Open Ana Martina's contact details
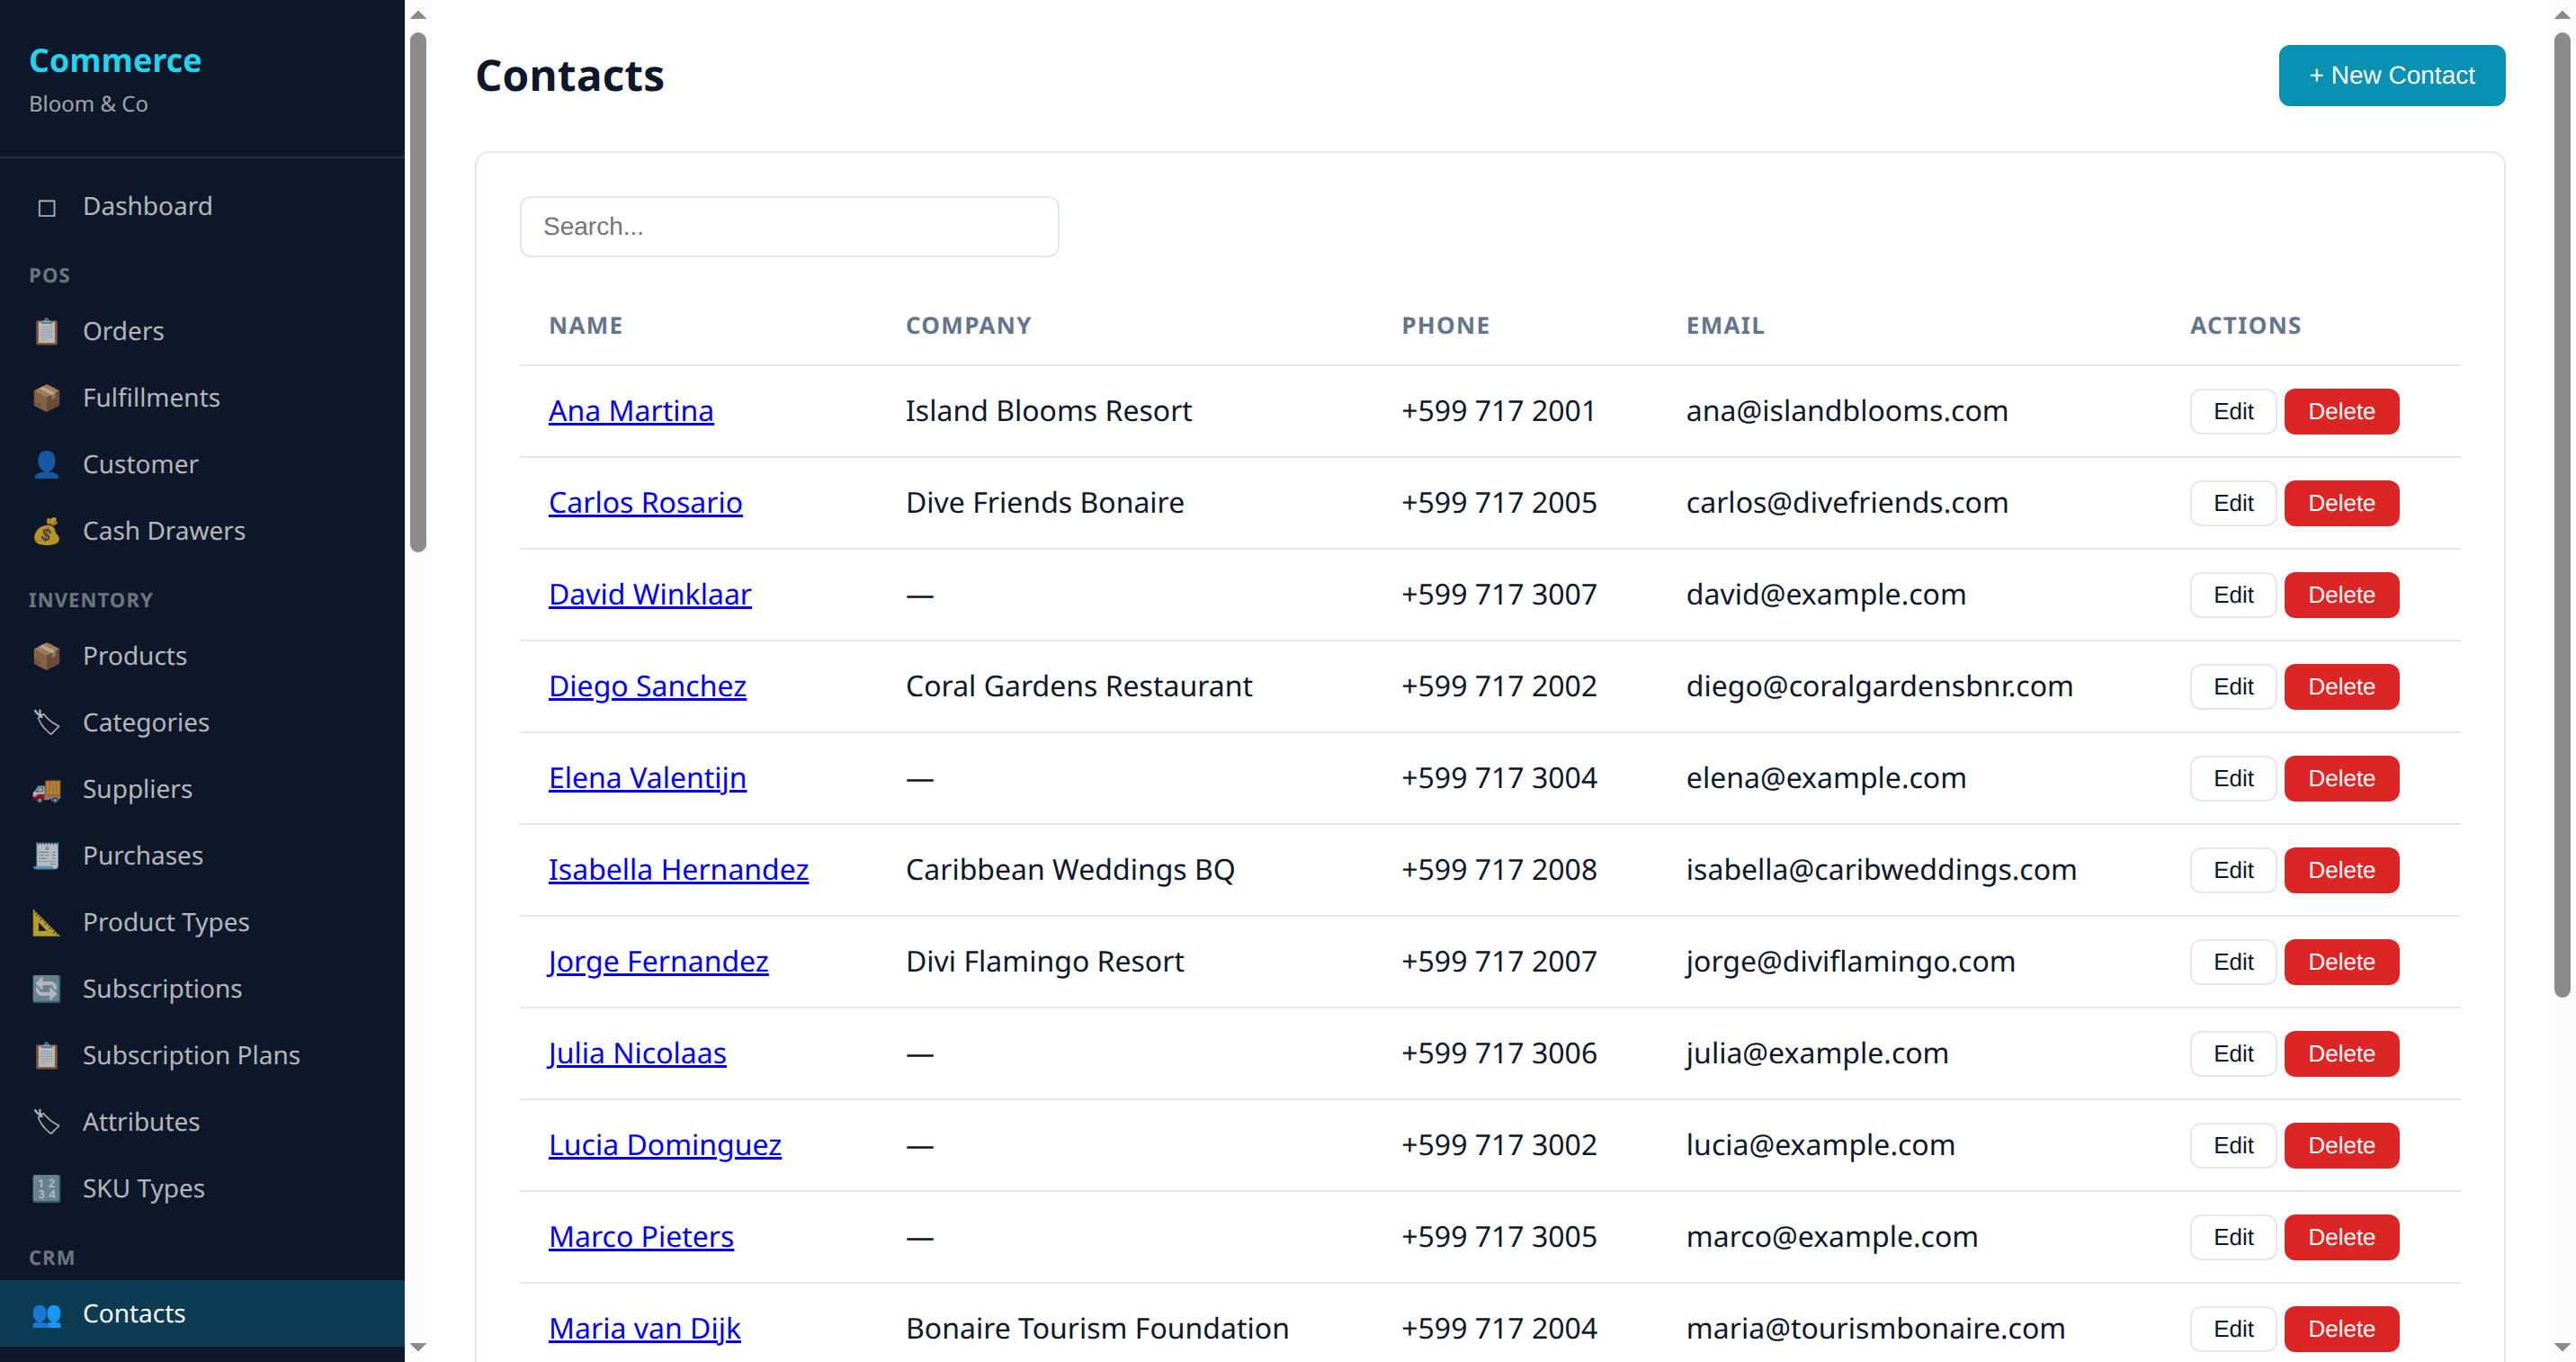 click(630, 411)
